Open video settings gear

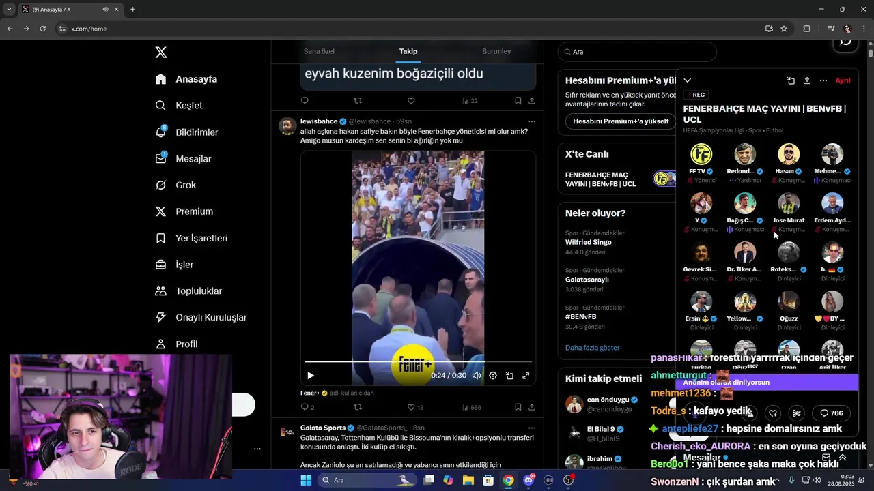tap(493, 376)
